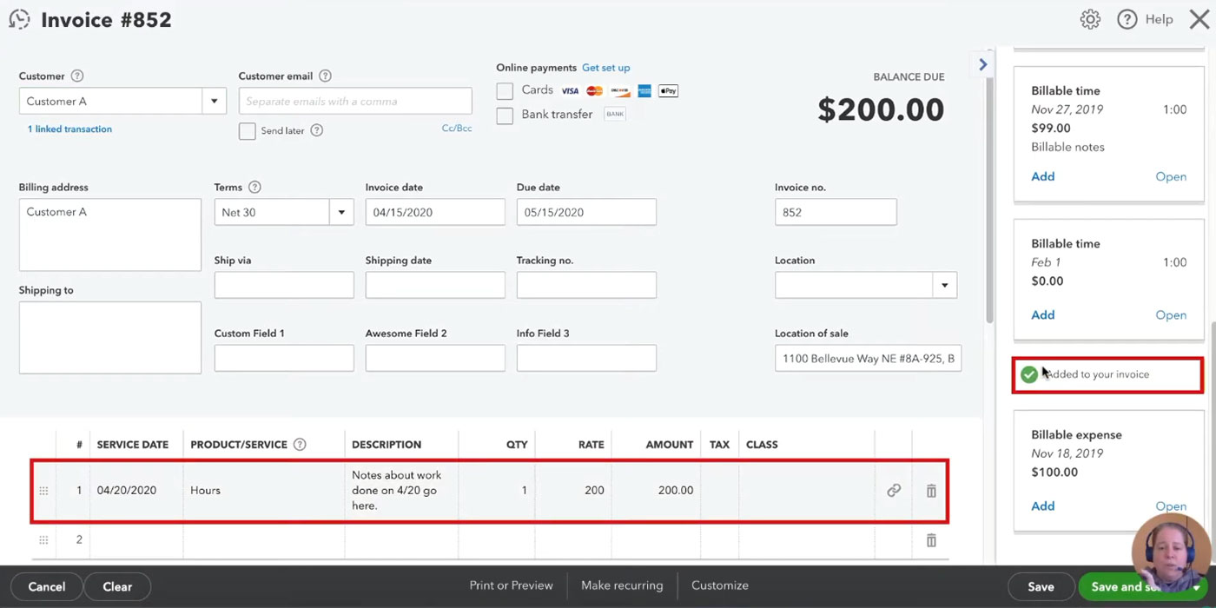Viewport: 1216px width, 608px height.
Task: Open the Feb 1 billable time
Action: point(1171,315)
